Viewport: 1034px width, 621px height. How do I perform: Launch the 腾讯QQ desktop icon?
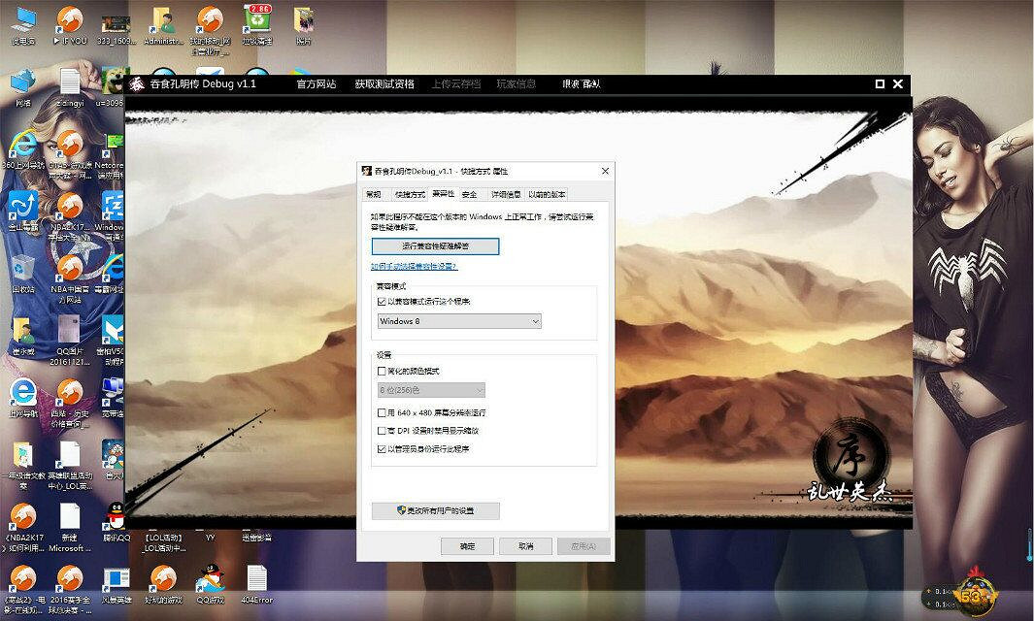coord(115,514)
